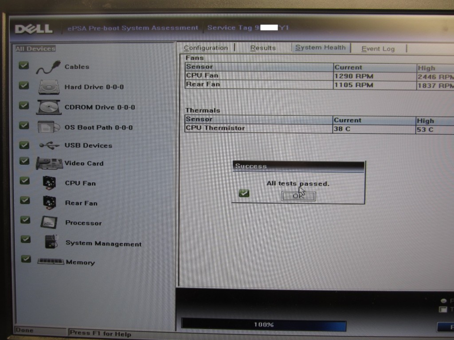454x340 pixels.
Task: Click the "38 C" current temperature
Action: 342,129
